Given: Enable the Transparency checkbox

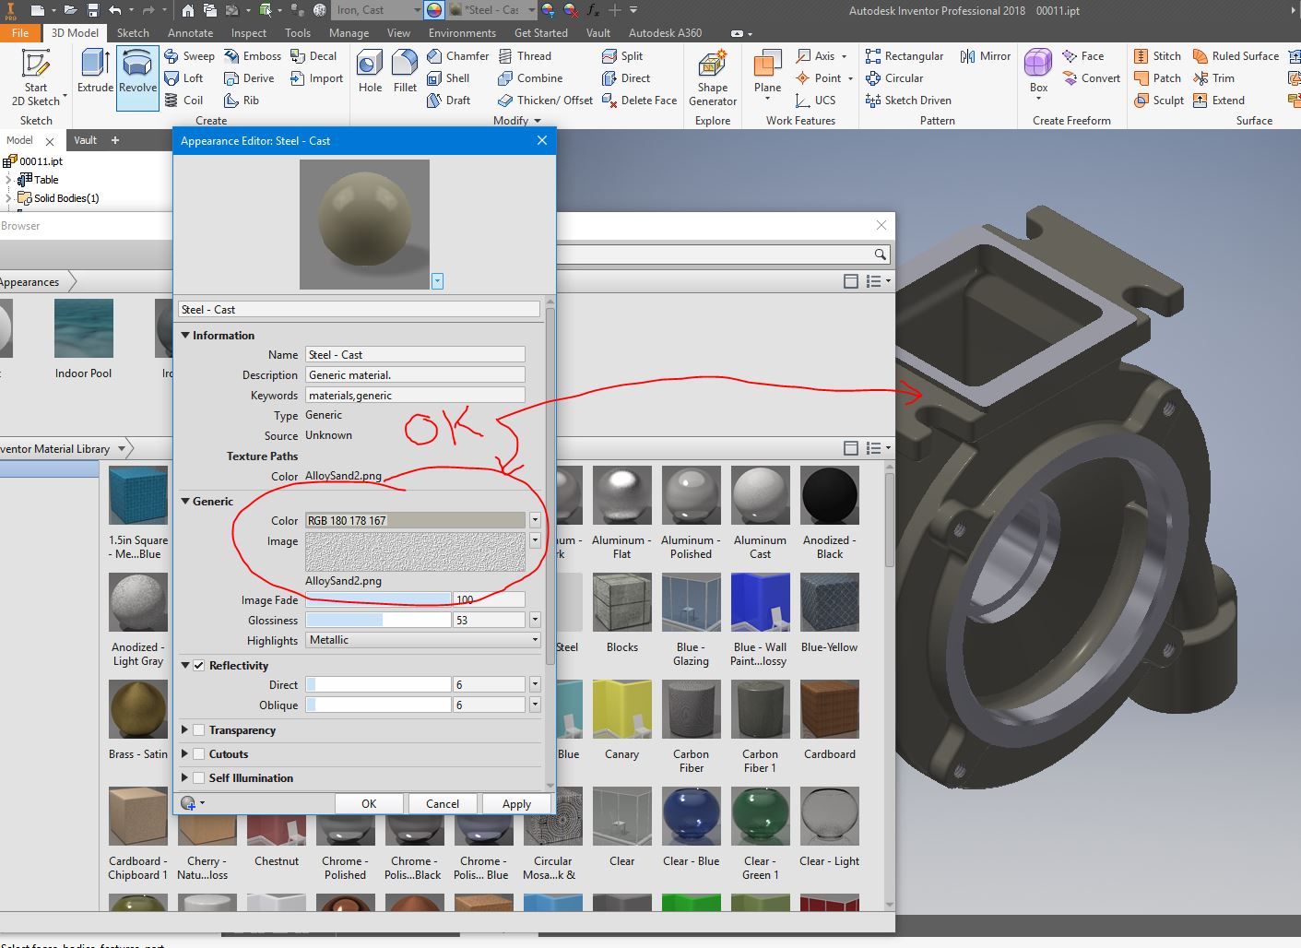Looking at the screenshot, I should 199,730.
